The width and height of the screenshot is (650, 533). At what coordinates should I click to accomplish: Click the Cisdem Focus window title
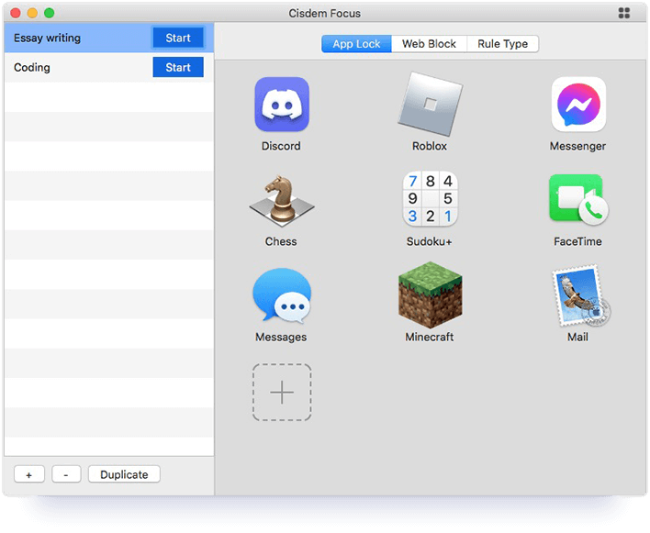pos(325,13)
